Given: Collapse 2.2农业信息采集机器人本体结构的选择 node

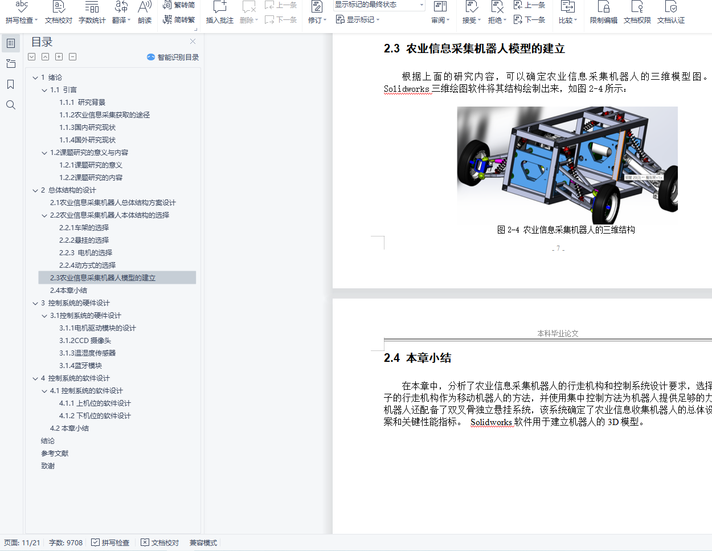Looking at the screenshot, I should coord(44,215).
